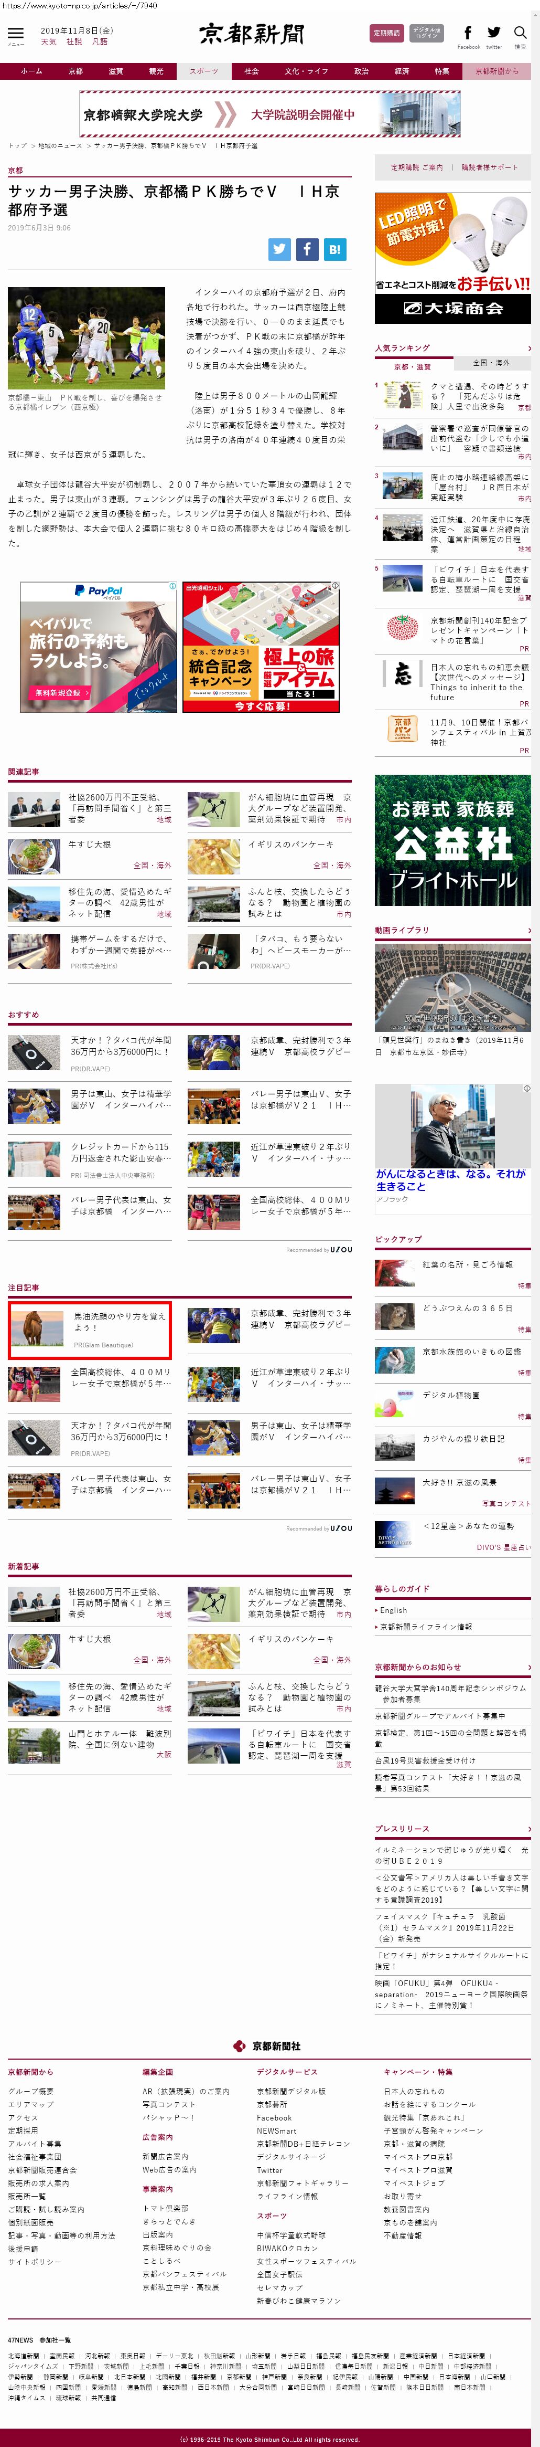Click the 定期購読 button
The width and height of the screenshot is (540, 2447).
click(x=386, y=33)
